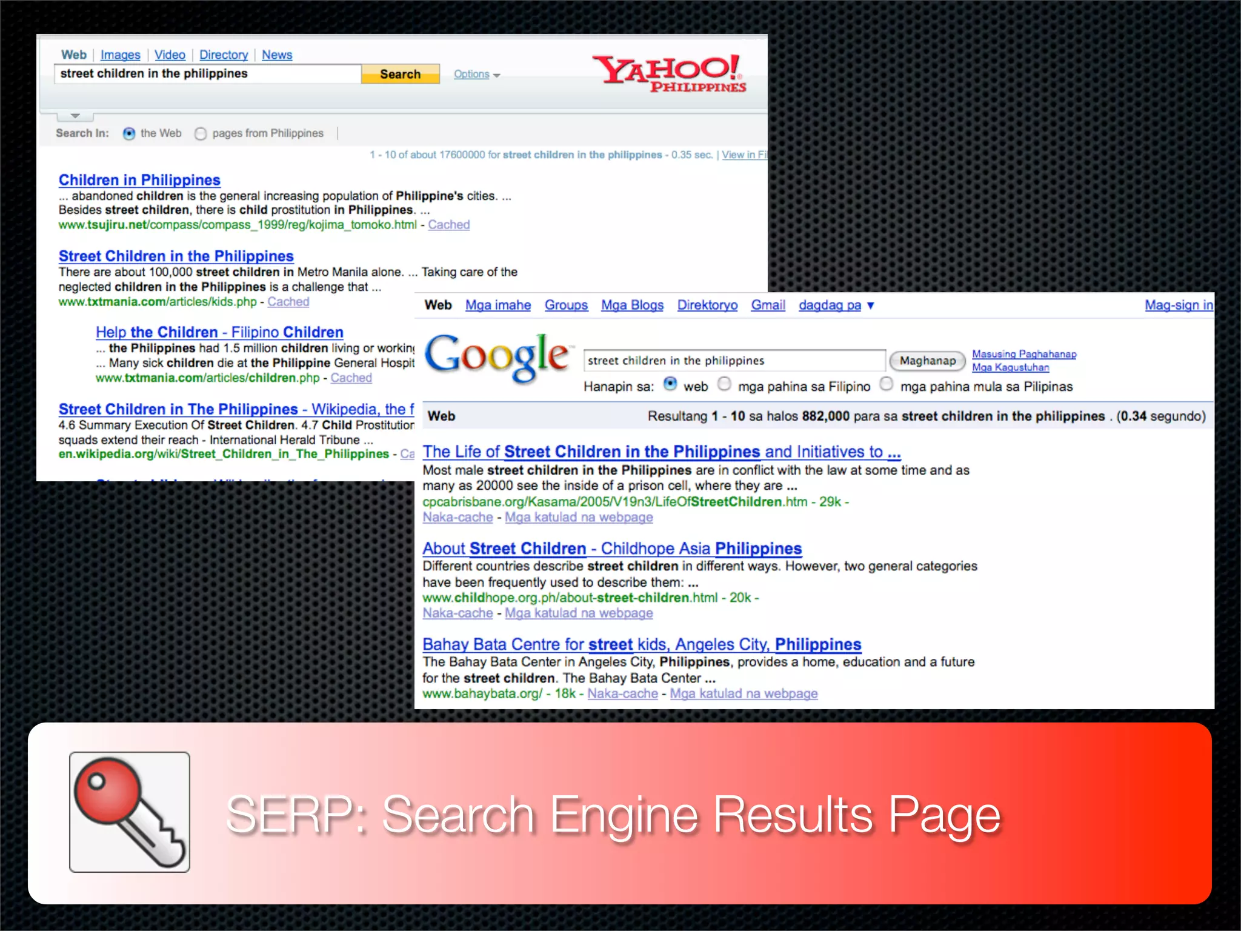Open 'Bahay Bata Centre for street kids' result

coord(642,644)
